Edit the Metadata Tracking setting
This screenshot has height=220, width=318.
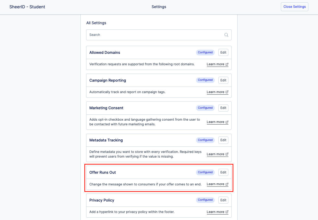pyautogui.click(x=223, y=140)
